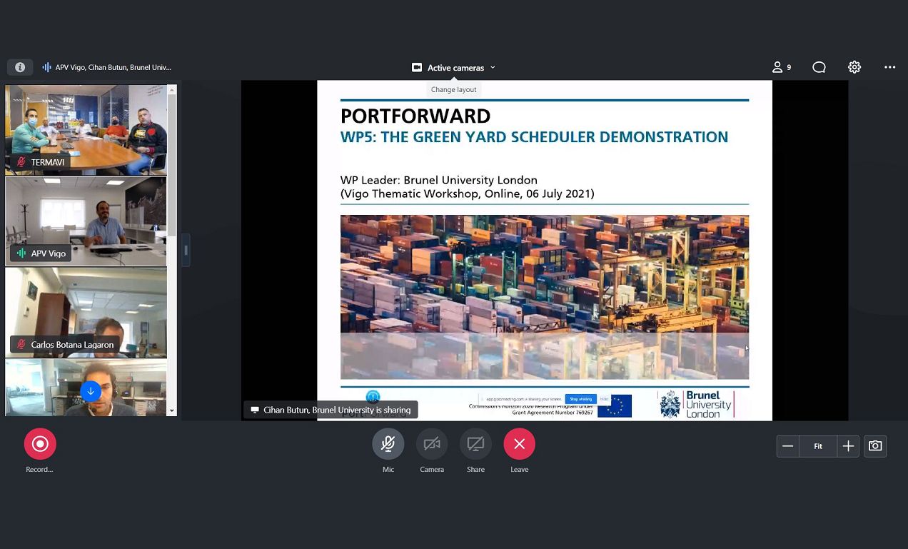Image resolution: width=908 pixels, height=549 pixels.
Task: Unmute with the Mic button
Action: point(388,444)
